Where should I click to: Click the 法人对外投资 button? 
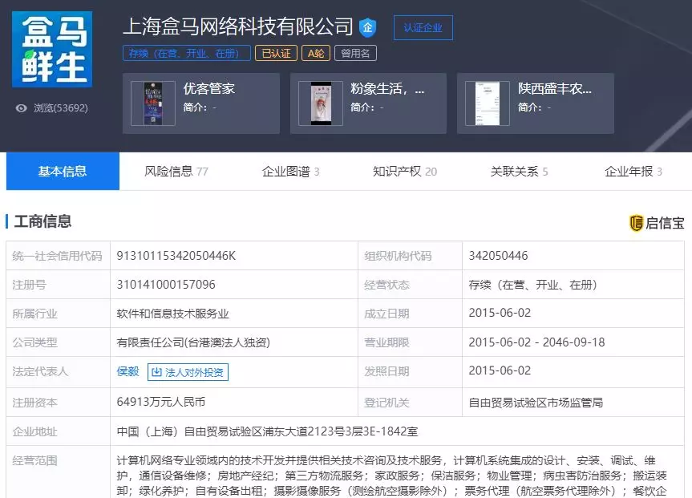(188, 372)
